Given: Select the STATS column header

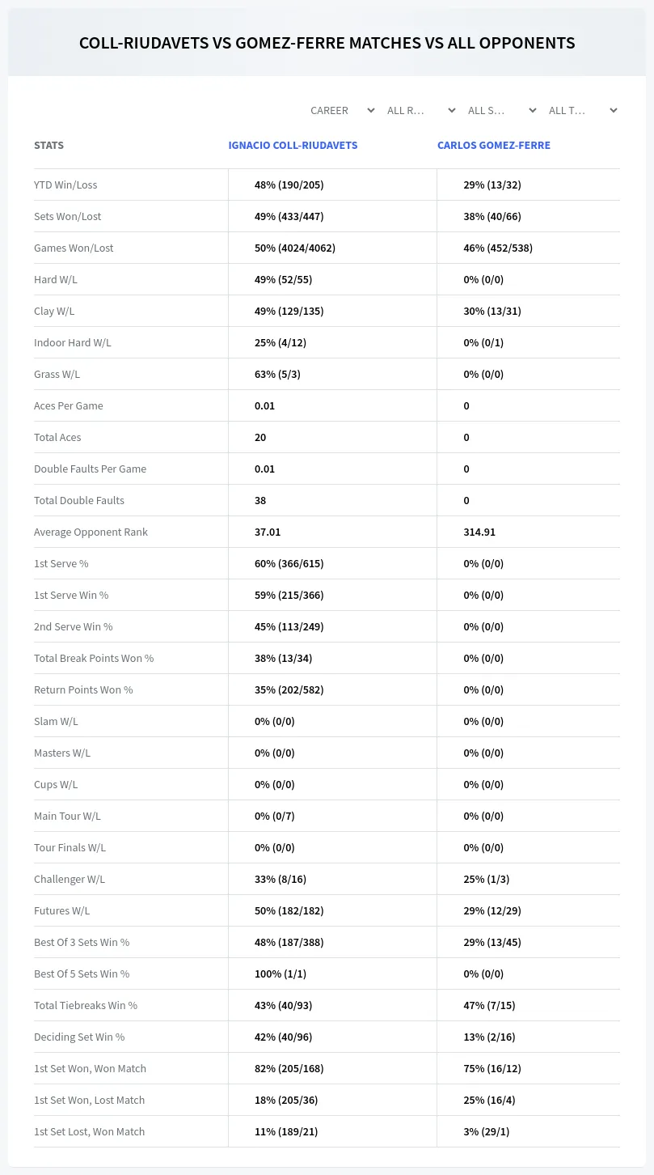Looking at the screenshot, I should pos(49,146).
